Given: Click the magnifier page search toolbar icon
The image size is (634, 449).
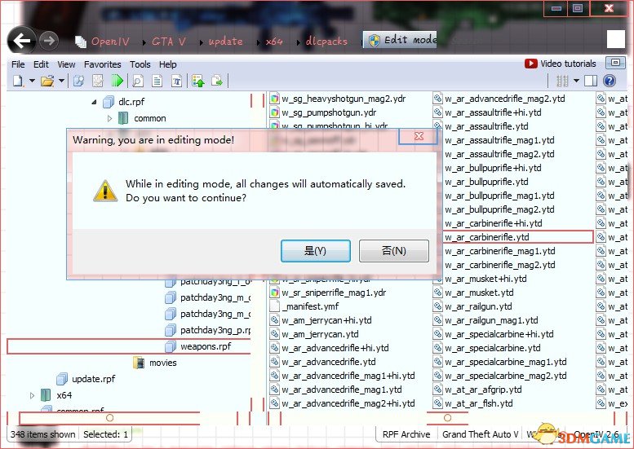Looking at the screenshot, I should click(x=138, y=81).
